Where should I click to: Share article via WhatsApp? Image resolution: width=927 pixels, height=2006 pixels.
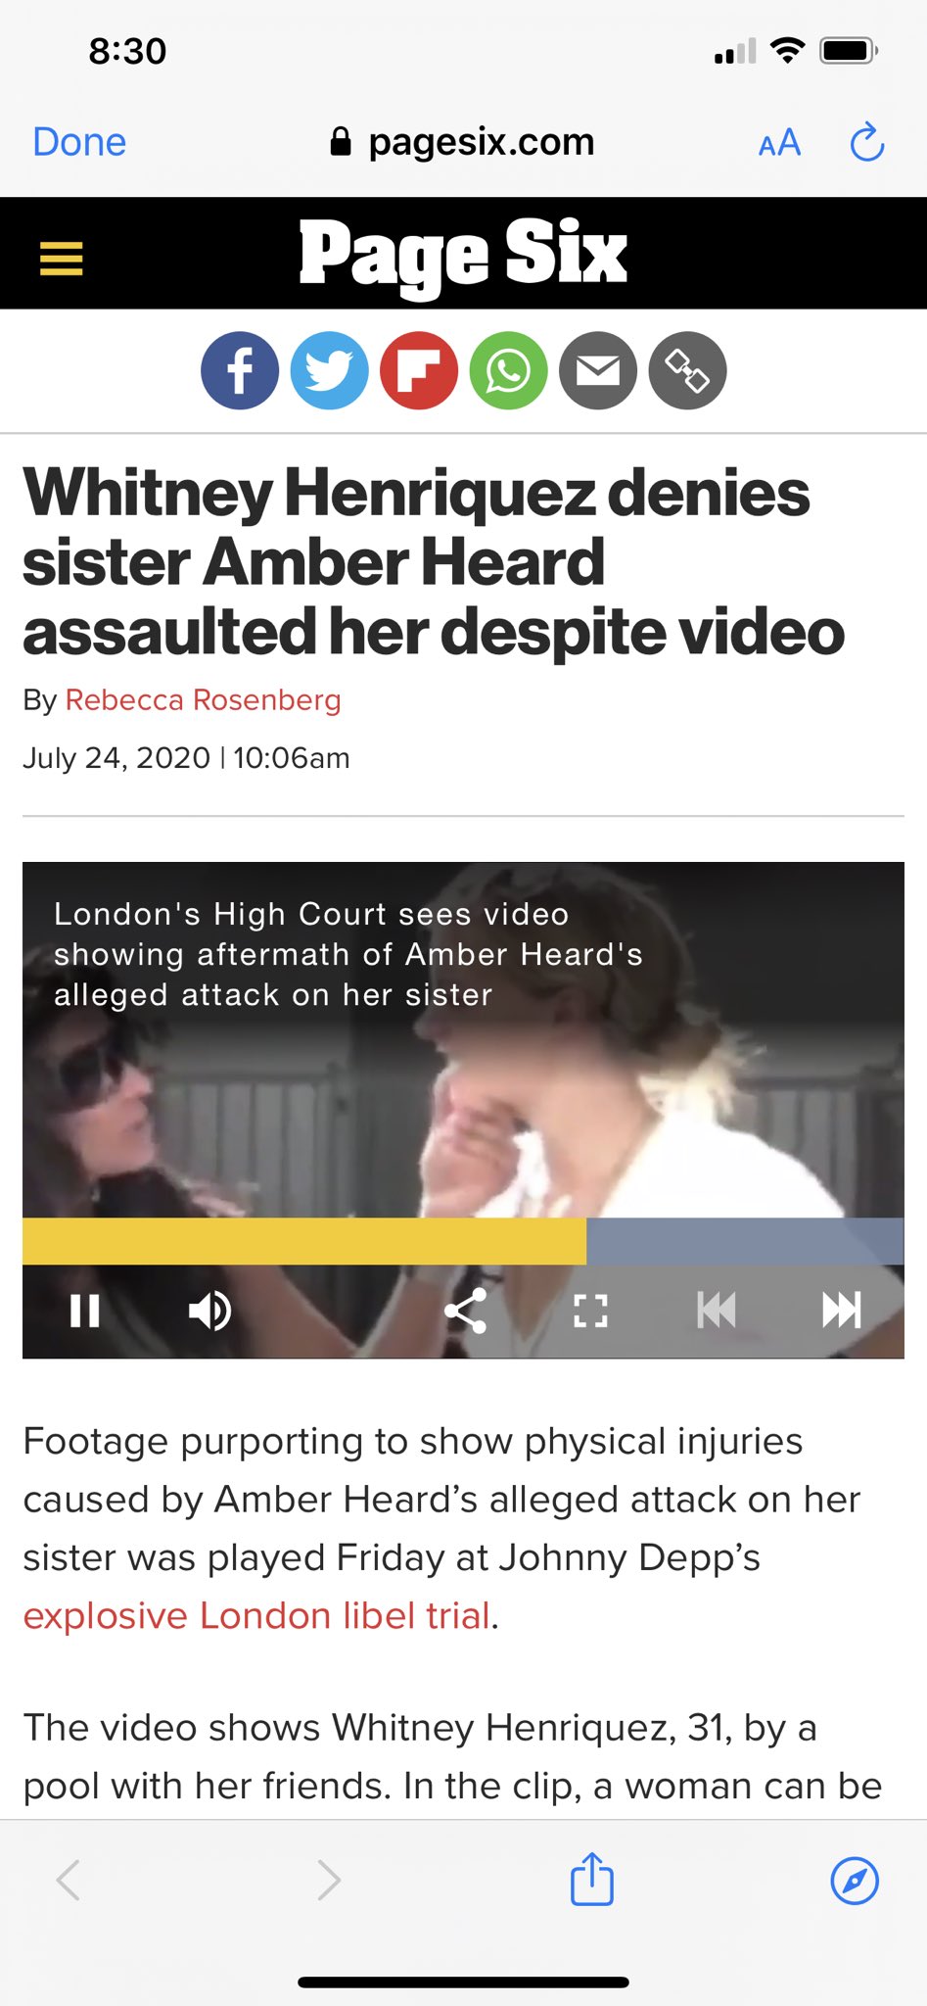[509, 370]
